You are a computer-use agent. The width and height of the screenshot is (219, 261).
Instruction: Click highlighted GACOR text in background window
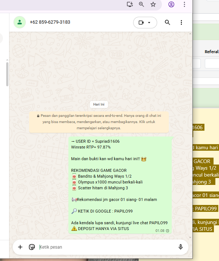(202, 161)
